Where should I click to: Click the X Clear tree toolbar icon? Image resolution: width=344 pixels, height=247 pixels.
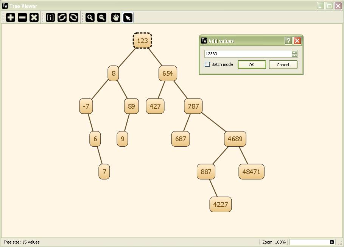click(34, 17)
